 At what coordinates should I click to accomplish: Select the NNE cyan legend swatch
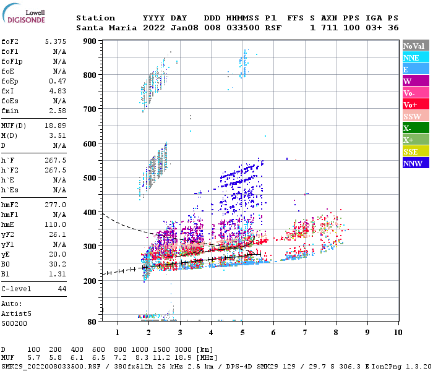(x=416, y=58)
